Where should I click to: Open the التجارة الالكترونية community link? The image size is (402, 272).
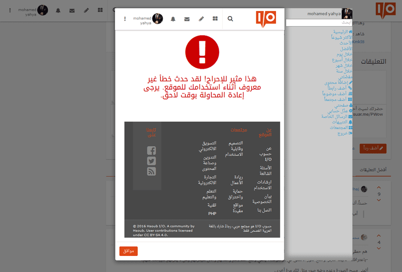[x=207, y=180]
